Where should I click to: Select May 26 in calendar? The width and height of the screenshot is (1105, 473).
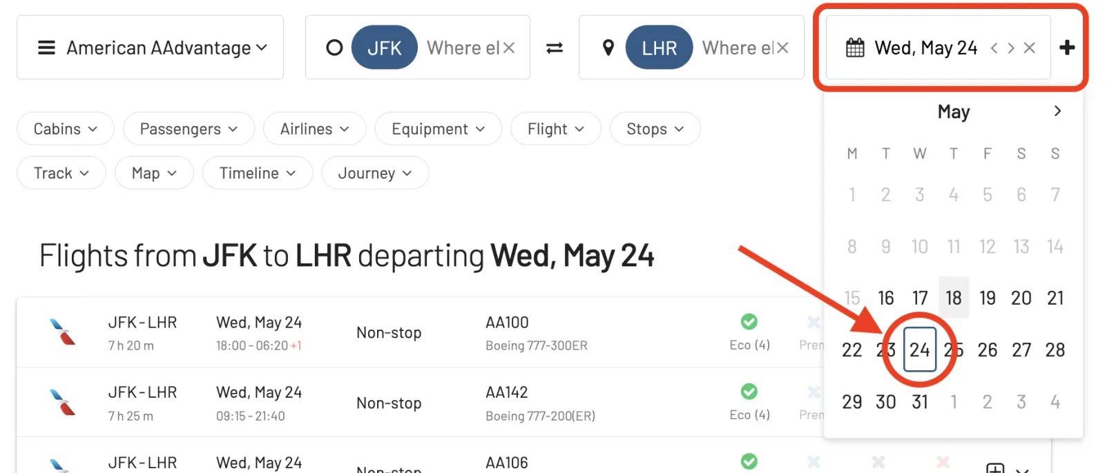click(988, 350)
